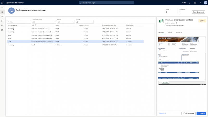The width and height of the screenshot is (208, 117).
Task: Select row Free text invoice template (EN)
Action: coord(75,35)
